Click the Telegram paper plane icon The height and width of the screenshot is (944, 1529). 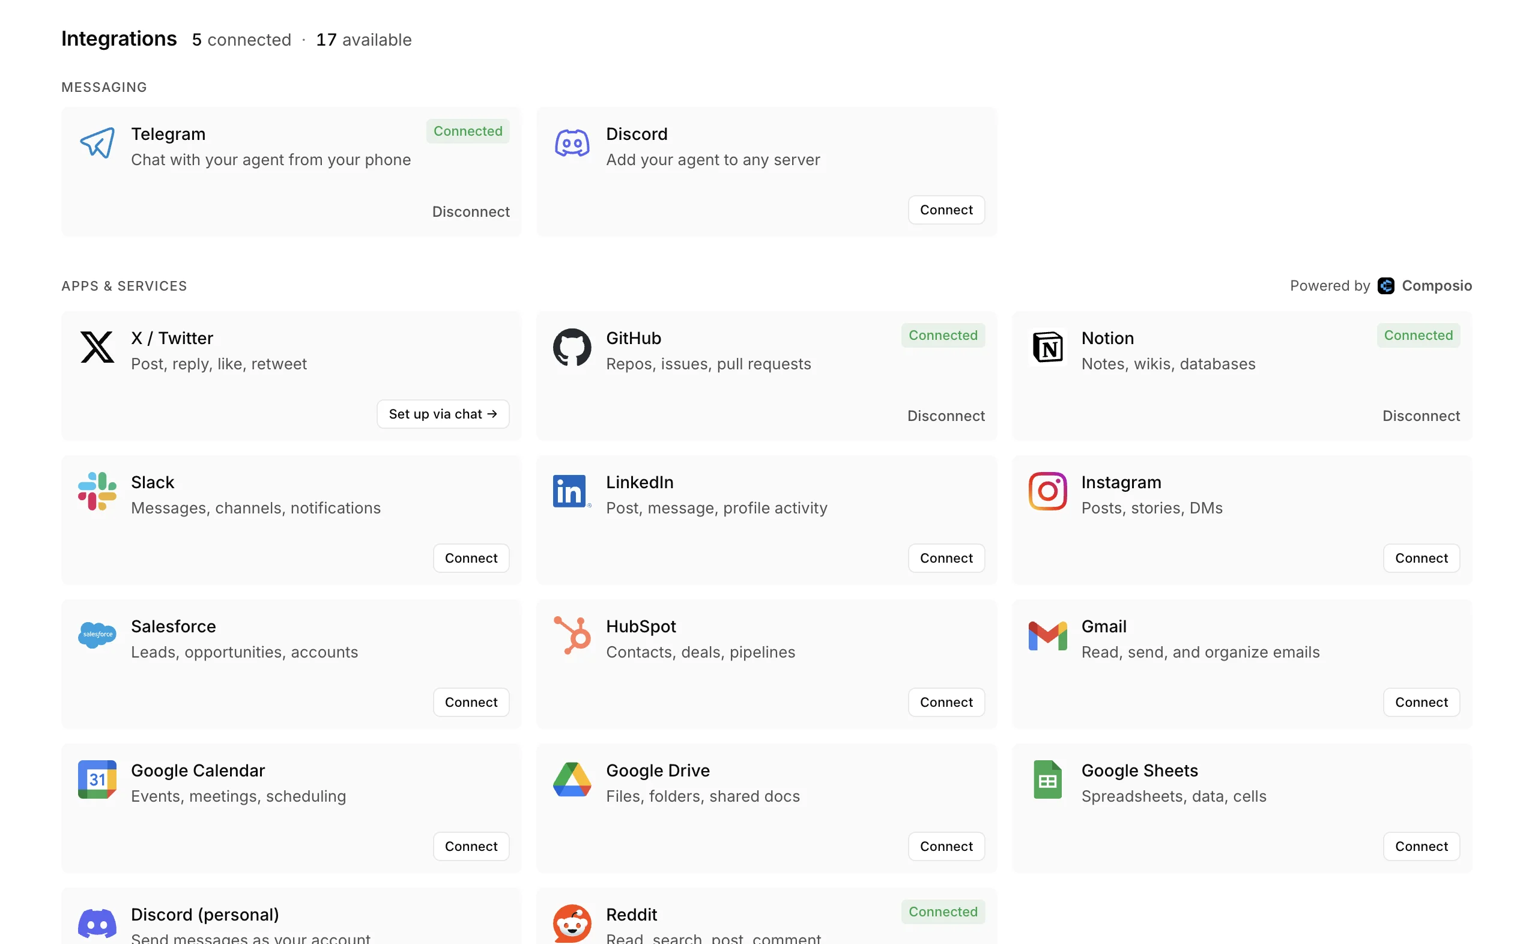pyautogui.click(x=97, y=143)
